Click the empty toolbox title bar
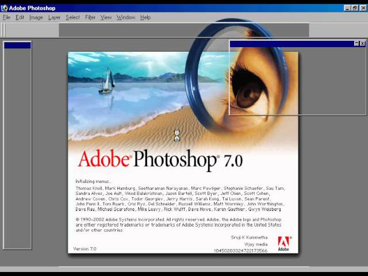Viewport: 368px width, 276px height. click(17, 45)
